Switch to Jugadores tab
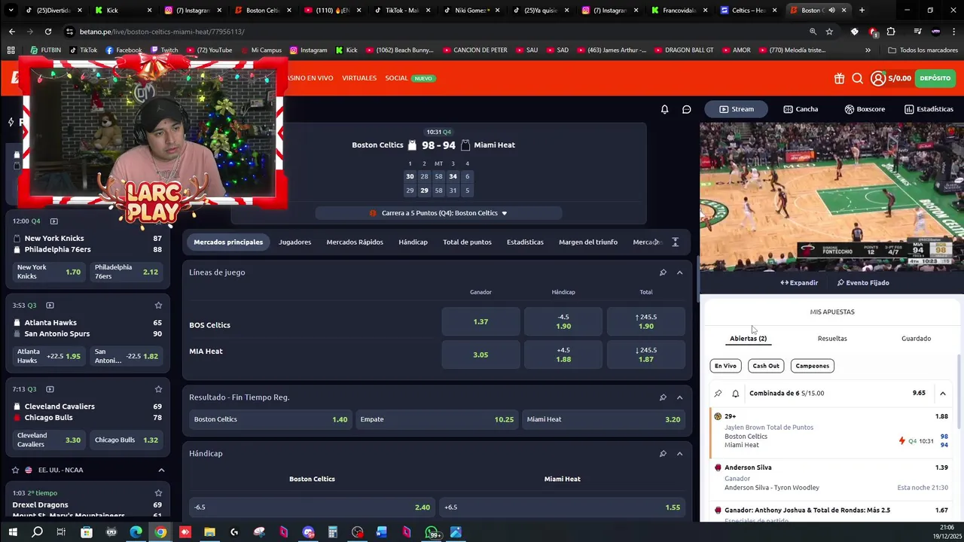 tap(294, 242)
